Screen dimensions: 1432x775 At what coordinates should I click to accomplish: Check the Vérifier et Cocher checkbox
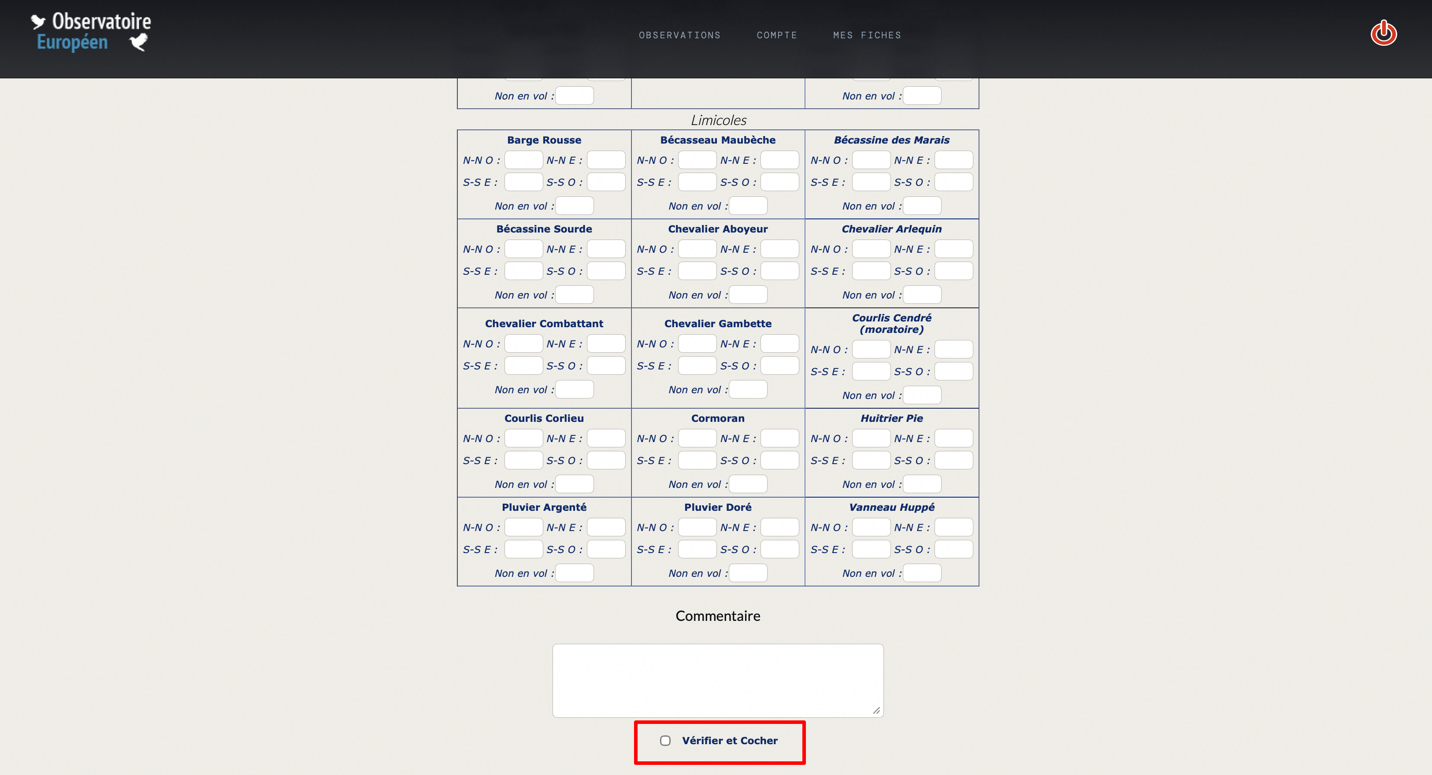click(x=665, y=741)
